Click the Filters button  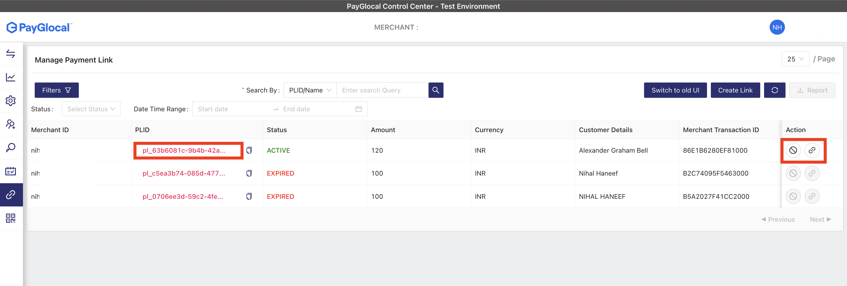coord(56,90)
